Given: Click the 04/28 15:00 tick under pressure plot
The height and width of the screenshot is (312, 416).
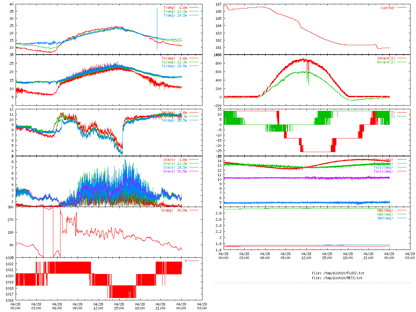Looking at the screenshot, I should [119, 306].
